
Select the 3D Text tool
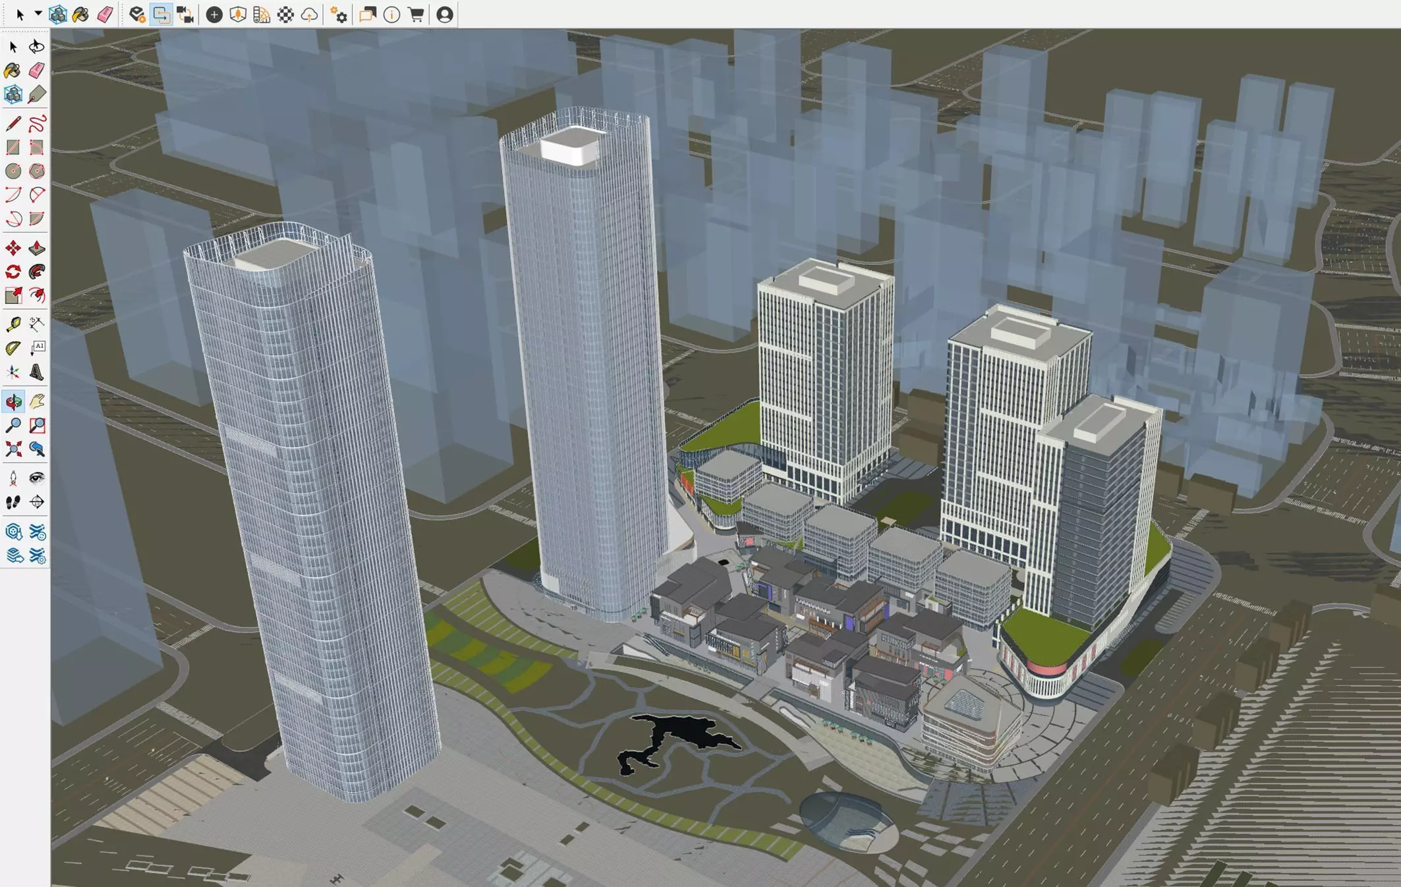tap(37, 372)
